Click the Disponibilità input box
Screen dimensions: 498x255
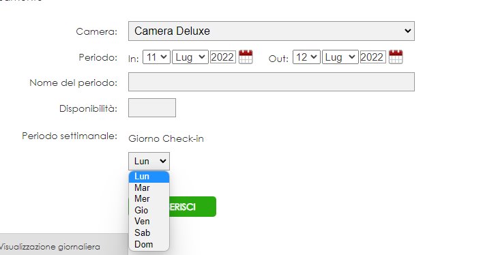pos(152,108)
